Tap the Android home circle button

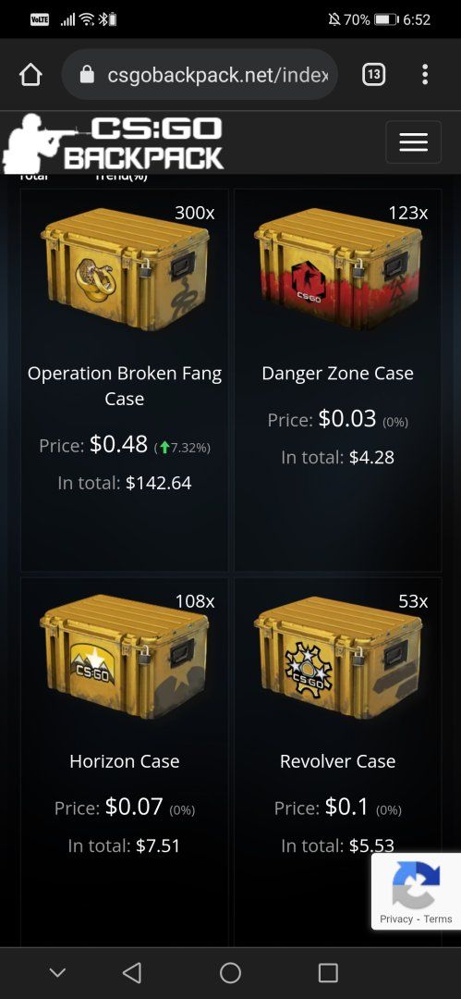point(231,972)
